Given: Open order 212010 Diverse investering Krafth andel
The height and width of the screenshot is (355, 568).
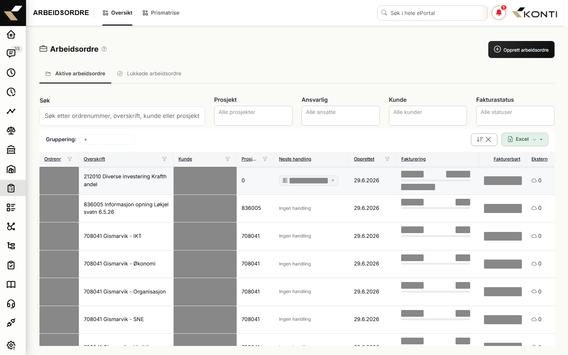Looking at the screenshot, I should [125, 180].
